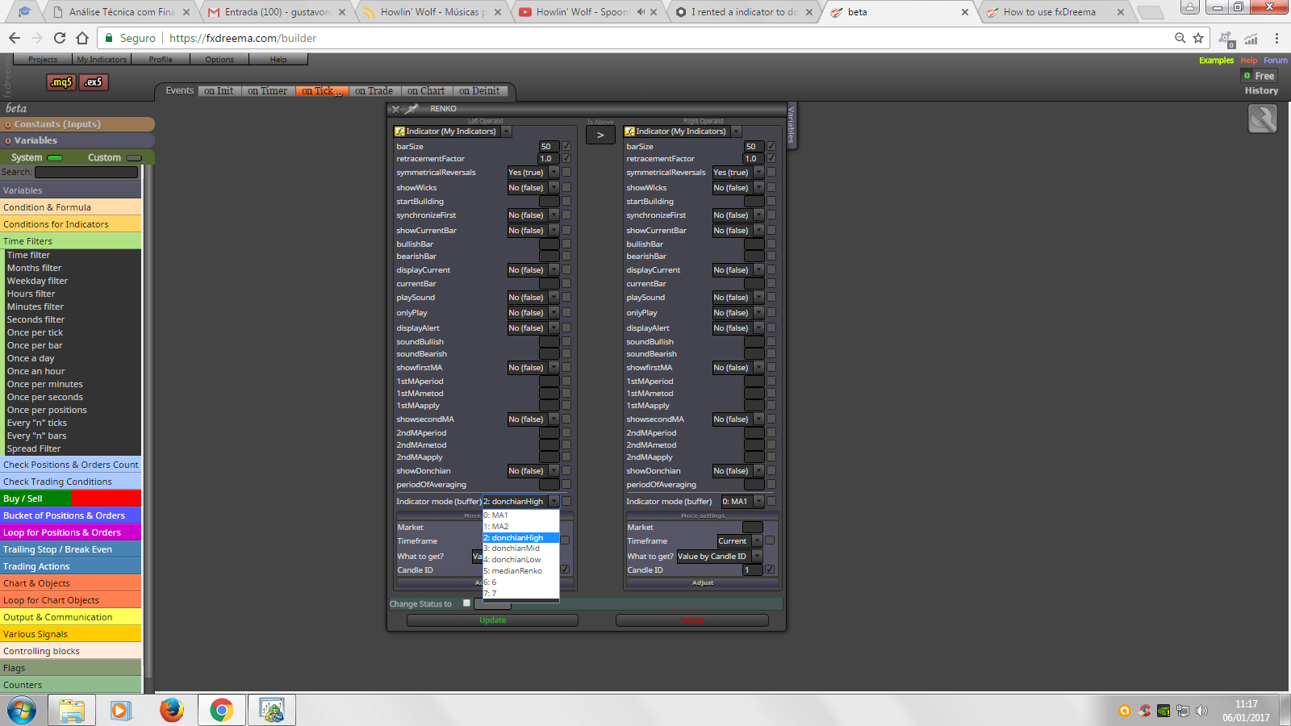Toggle Custom blocks switch
Viewport: 1291px width, 726px height.
coord(134,158)
